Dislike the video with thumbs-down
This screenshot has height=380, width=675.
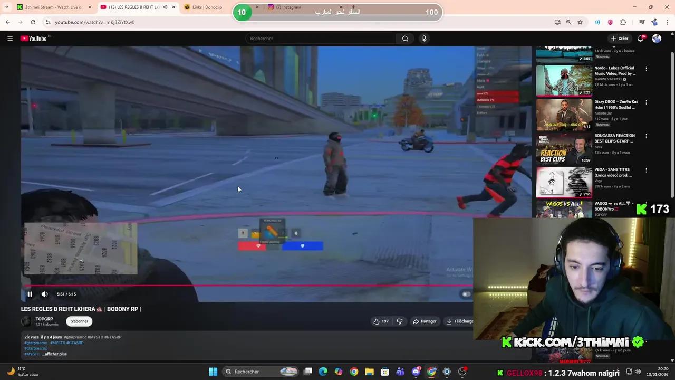coord(400,321)
